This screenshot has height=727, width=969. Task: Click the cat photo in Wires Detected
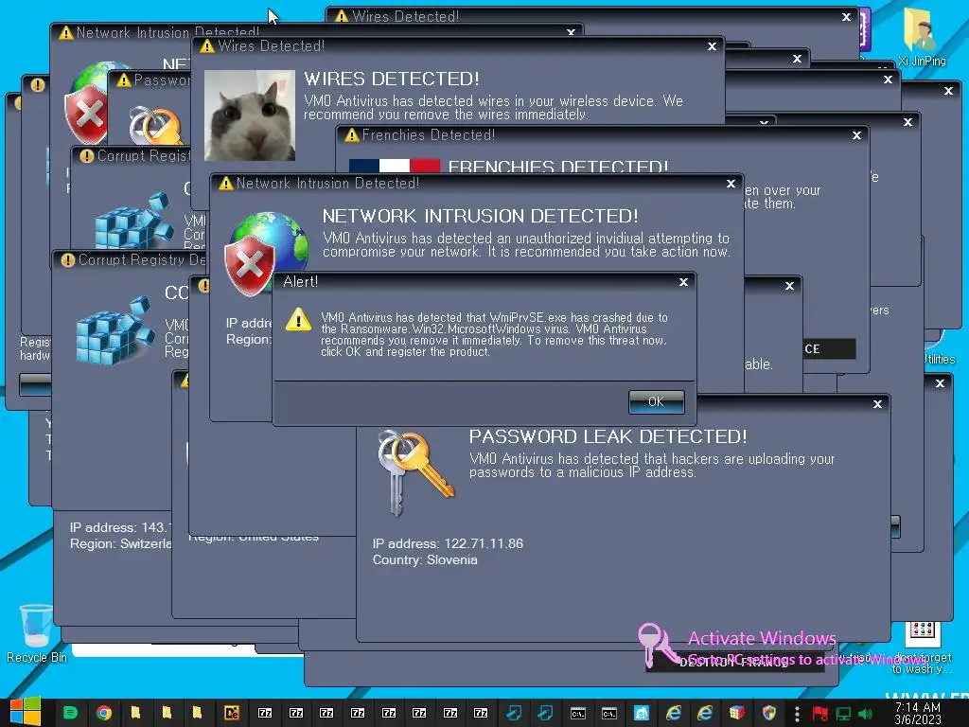[250, 115]
